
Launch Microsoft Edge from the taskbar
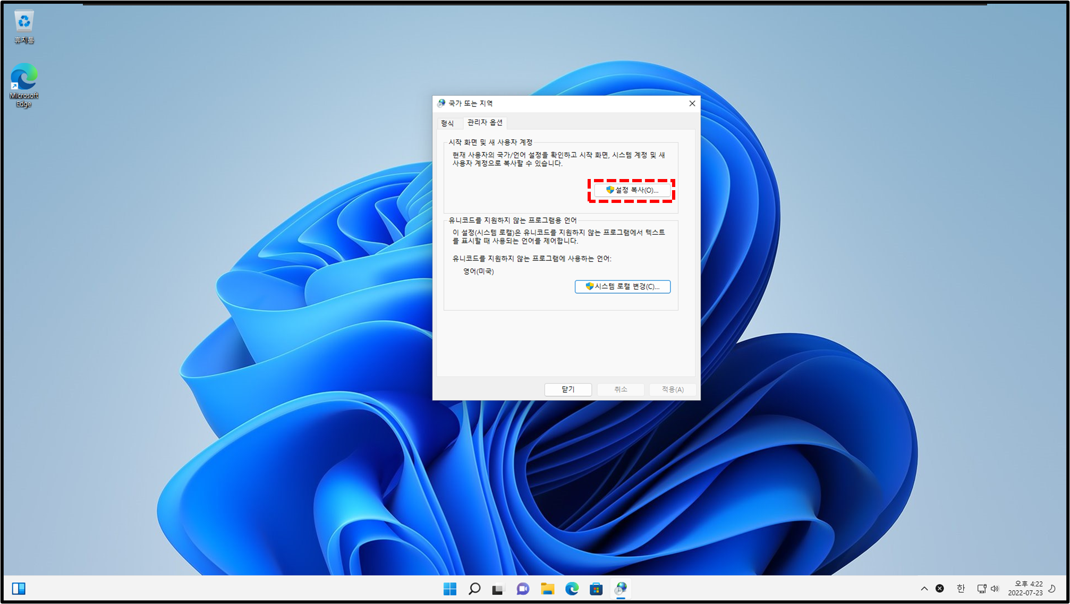pyautogui.click(x=572, y=589)
